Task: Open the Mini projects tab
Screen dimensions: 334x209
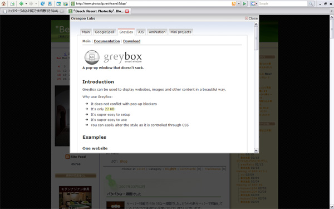Action: point(181,32)
